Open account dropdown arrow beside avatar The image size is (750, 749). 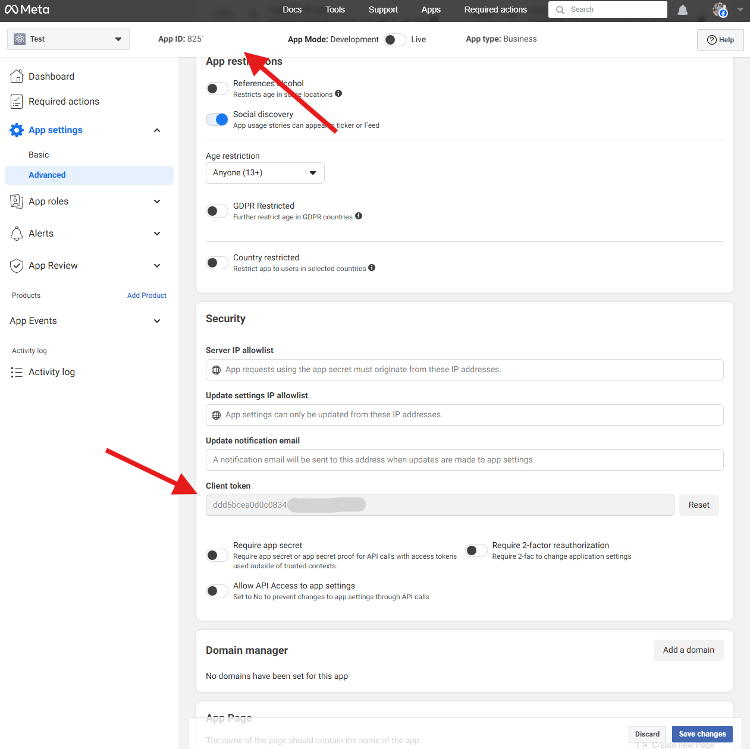[740, 10]
